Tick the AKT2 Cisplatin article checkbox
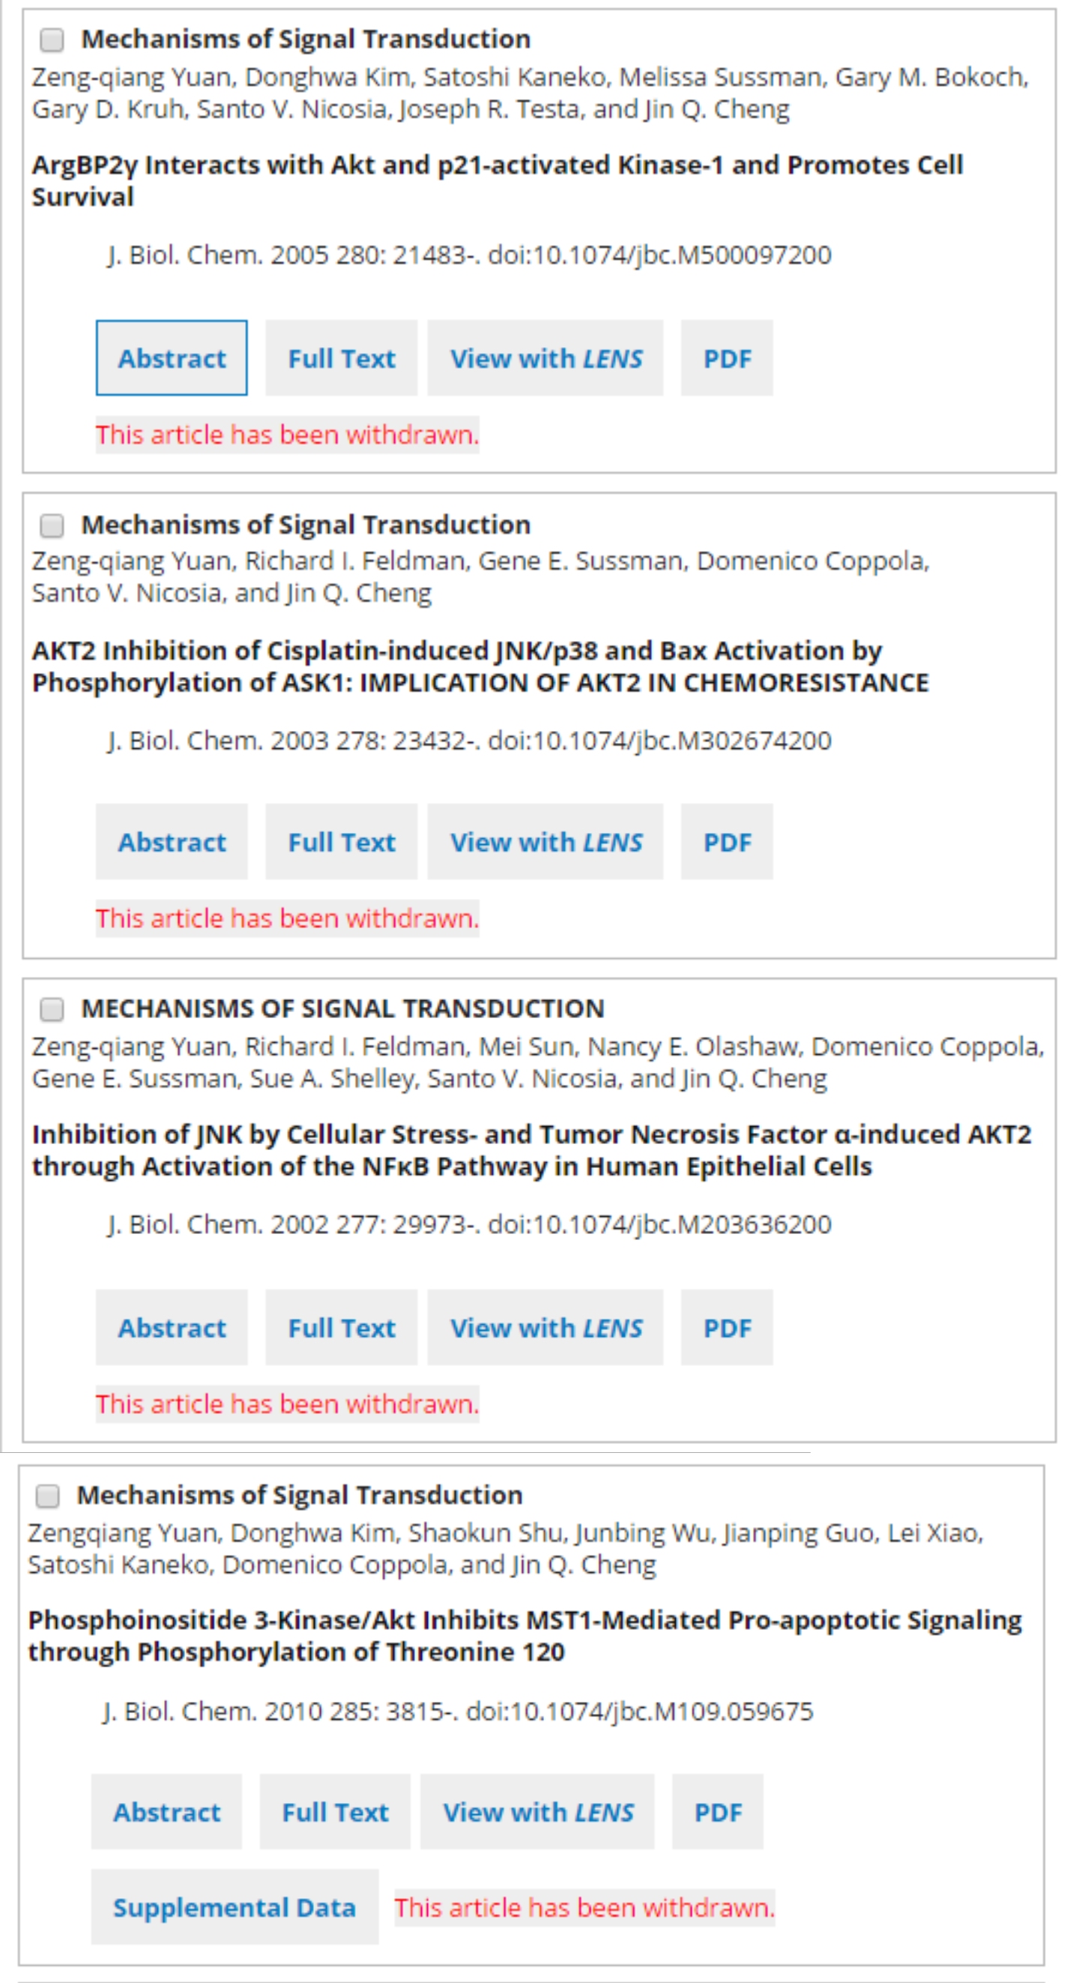The height and width of the screenshot is (1983, 1079). coord(52,525)
